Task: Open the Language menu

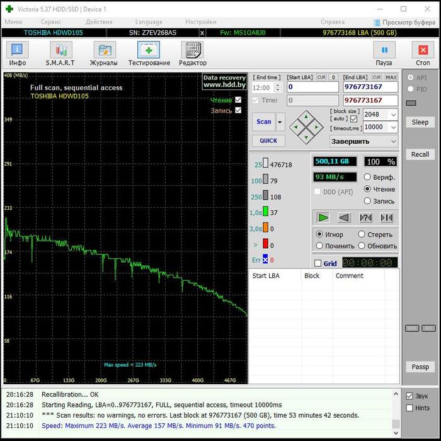Action: pyautogui.click(x=148, y=22)
